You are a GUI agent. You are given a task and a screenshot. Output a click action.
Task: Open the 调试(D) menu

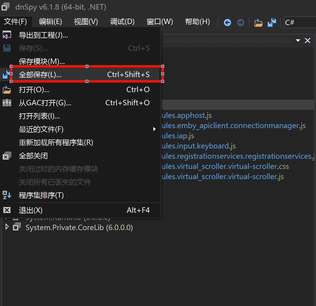coord(122,22)
